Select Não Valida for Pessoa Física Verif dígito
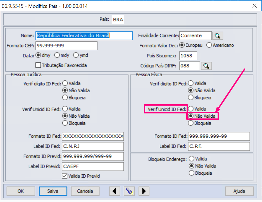Viewport: 262px width, 202px height. [x=191, y=91]
